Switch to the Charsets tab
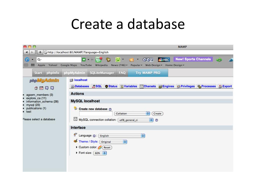Screen dimensions: 256x192 click(x=148, y=86)
